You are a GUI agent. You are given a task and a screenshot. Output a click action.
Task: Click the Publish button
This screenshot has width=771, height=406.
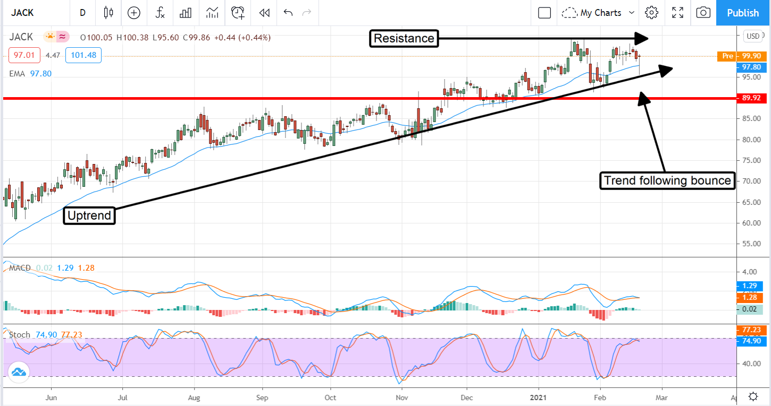click(x=743, y=13)
